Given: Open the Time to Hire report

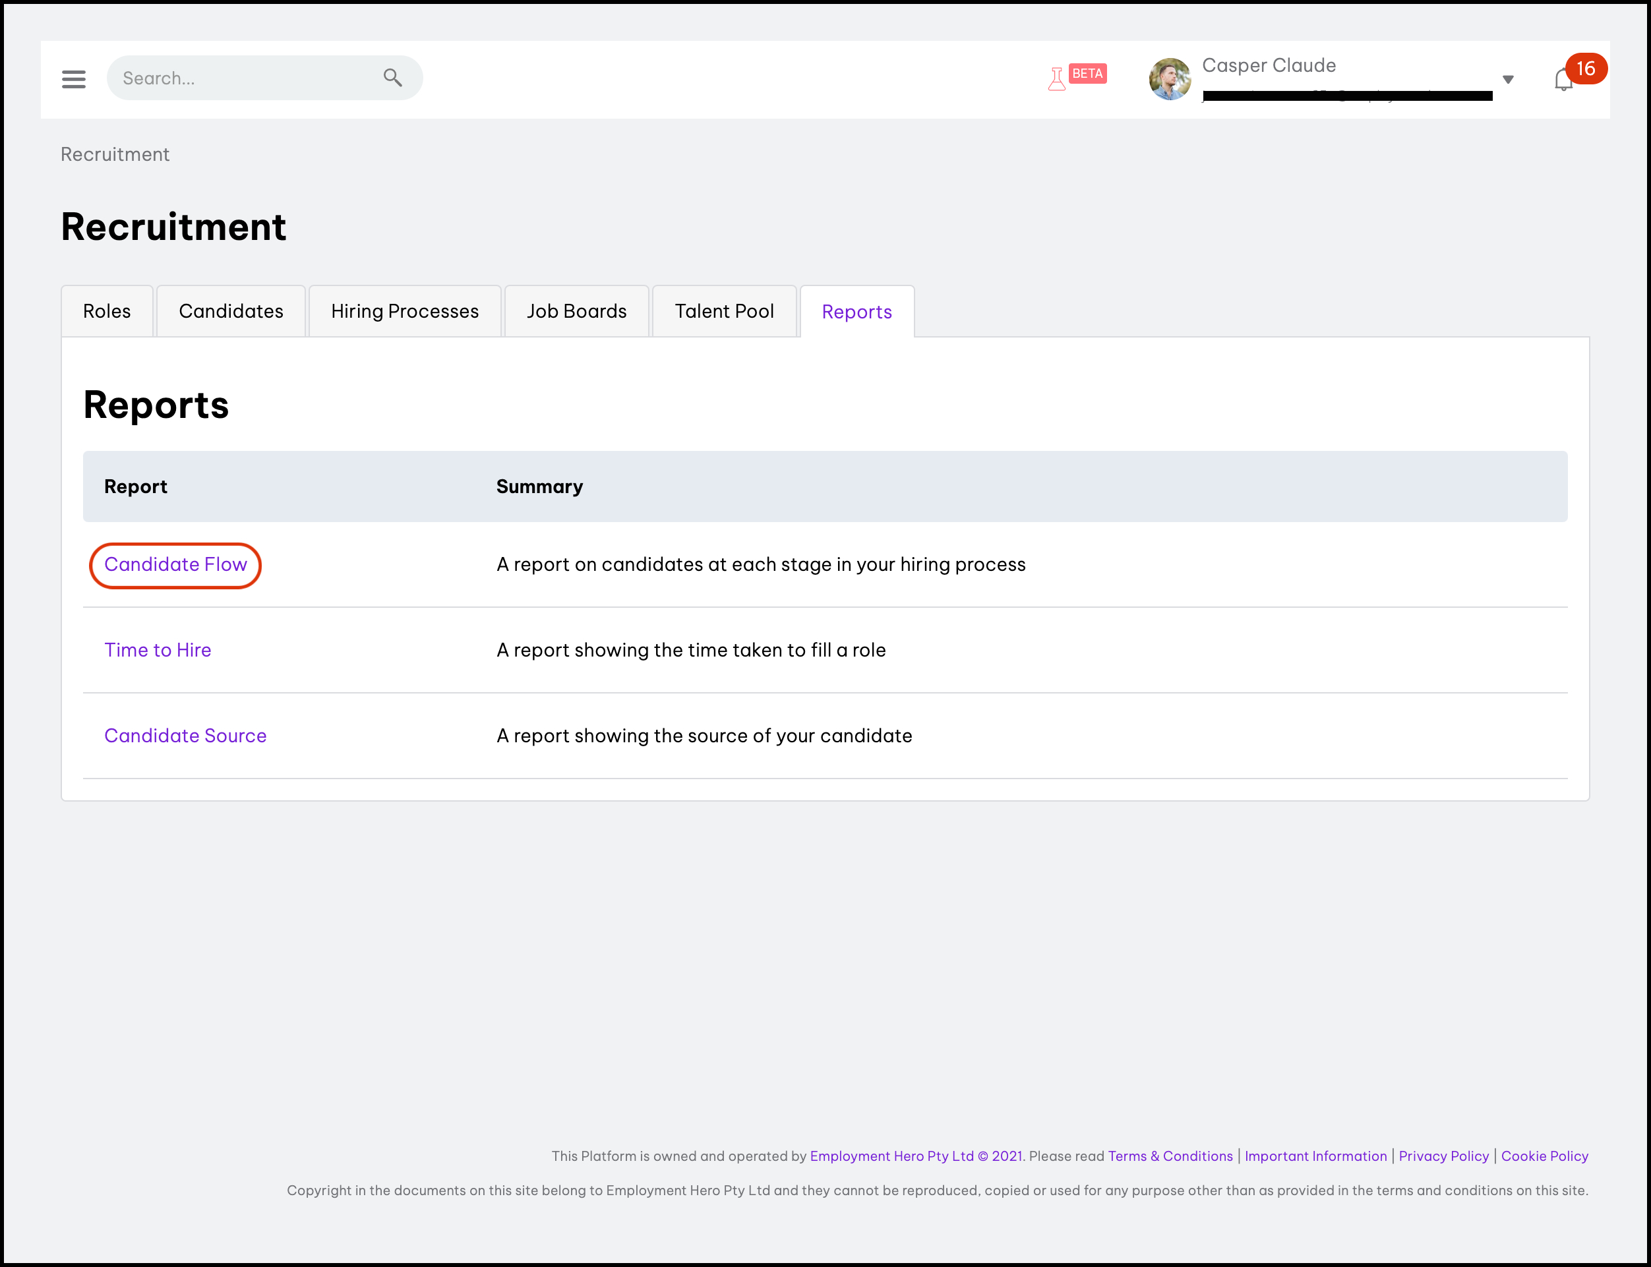Looking at the screenshot, I should (x=158, y=650).
